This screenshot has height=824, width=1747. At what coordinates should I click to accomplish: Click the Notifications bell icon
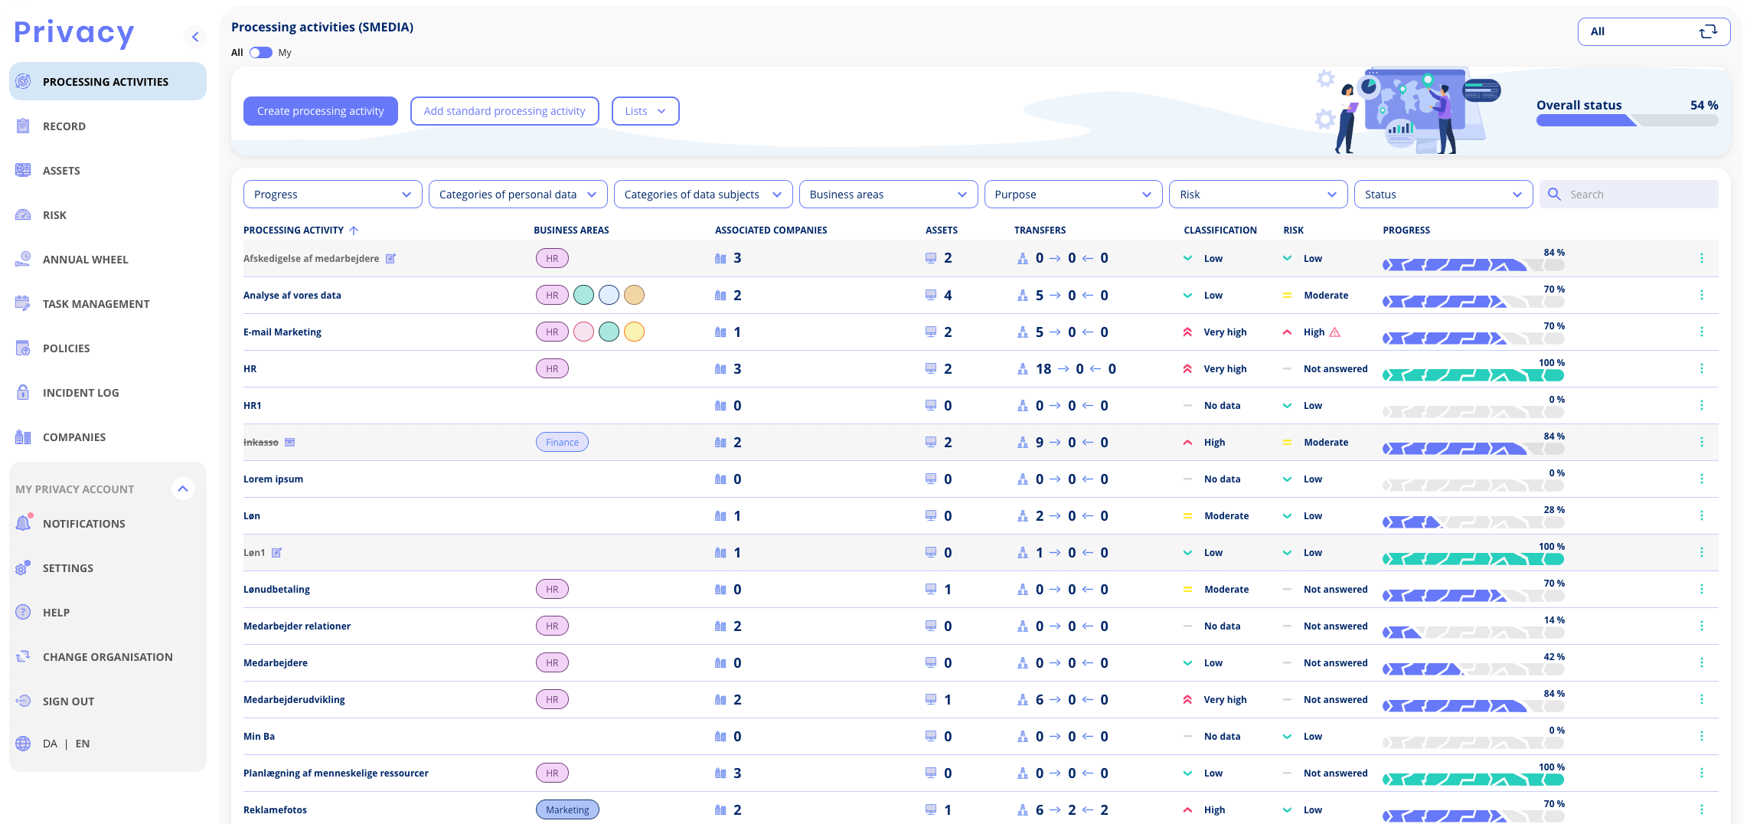coord(23,524)
